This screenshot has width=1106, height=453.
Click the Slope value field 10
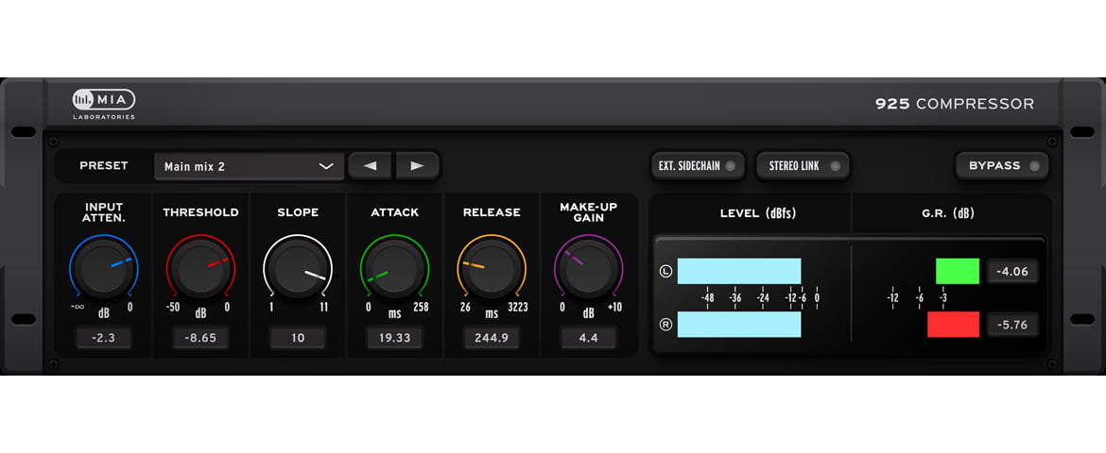click(x=298, y=338)
